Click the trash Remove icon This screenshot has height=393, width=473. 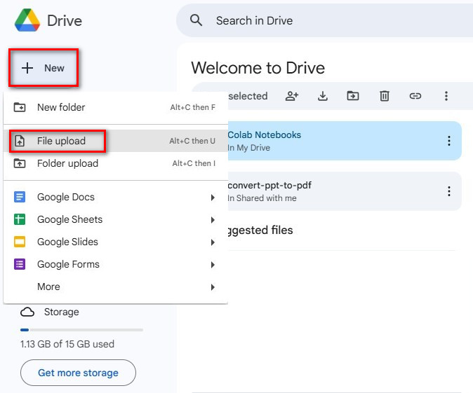point(385,96)
